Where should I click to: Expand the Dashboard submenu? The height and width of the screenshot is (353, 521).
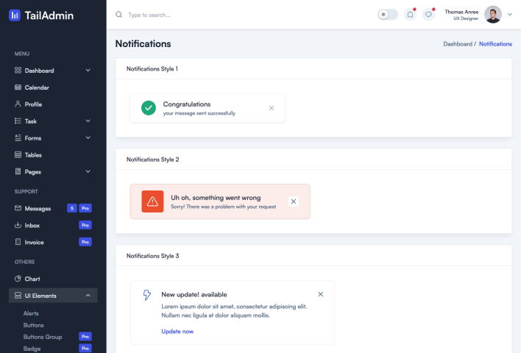88,71
